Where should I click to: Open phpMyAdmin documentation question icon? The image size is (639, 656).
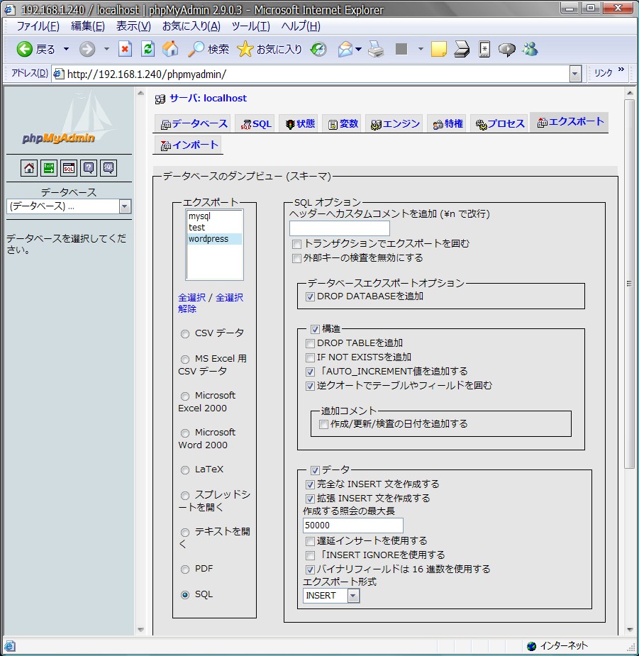88,168
